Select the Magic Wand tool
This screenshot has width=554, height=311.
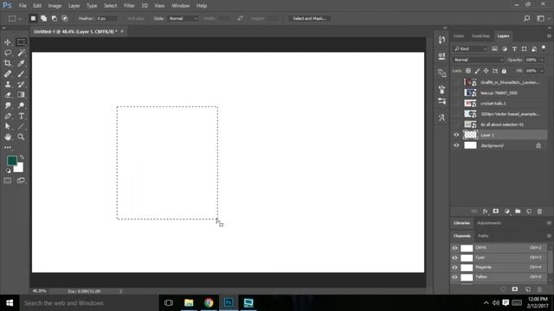(x=21, y=53)
